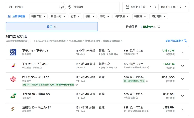Image resolution: width=194 pixels, height=118 pixels.
Task: Click the 3 小時 15 分鐘 ICN layover
Action: tap(108, 68)
